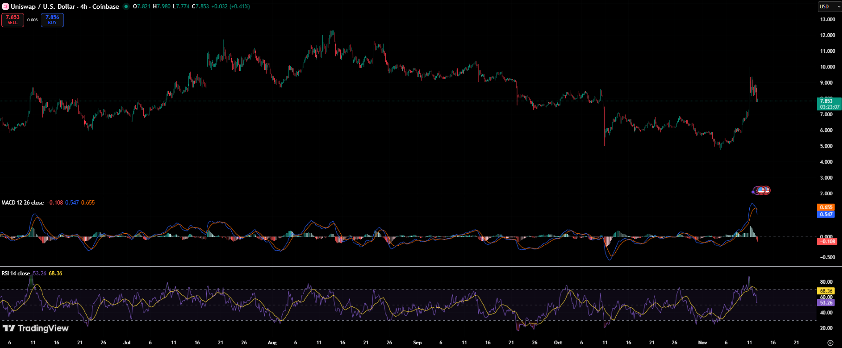Click the 5.000 price scale label

point(826,146)
